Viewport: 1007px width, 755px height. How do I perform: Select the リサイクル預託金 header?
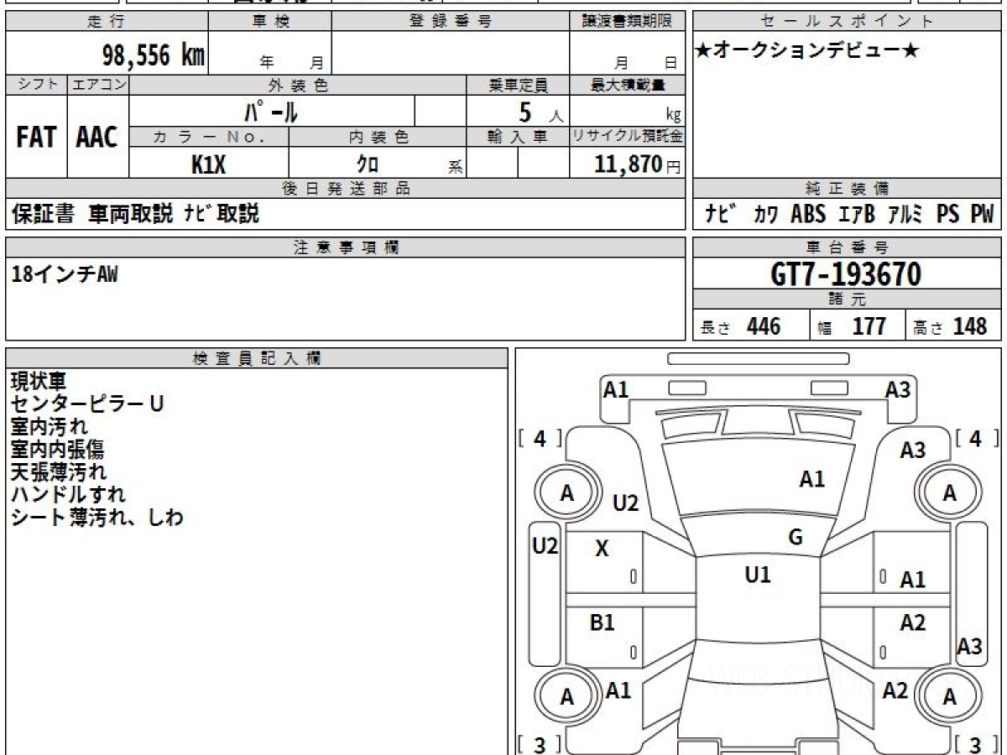coord(627,137)
